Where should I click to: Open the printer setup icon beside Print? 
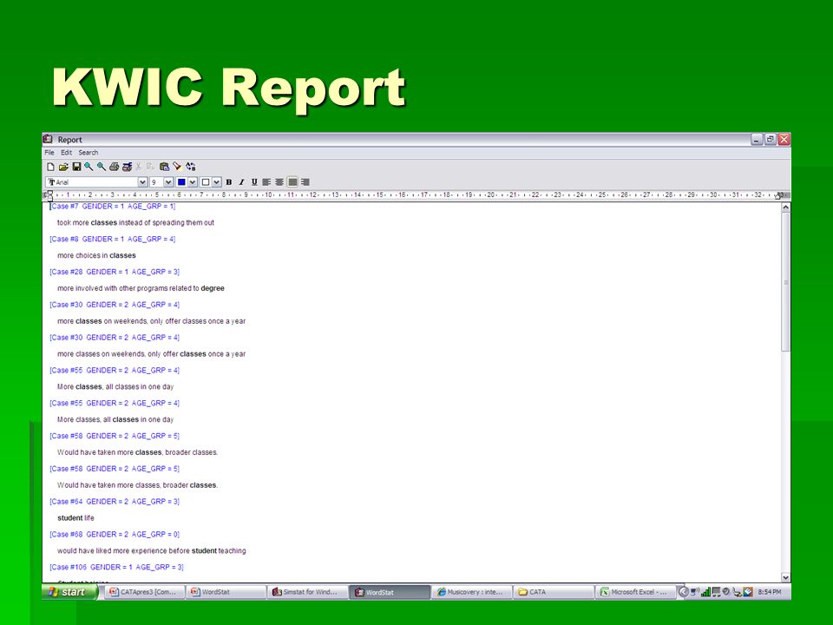tap(127, 167)
